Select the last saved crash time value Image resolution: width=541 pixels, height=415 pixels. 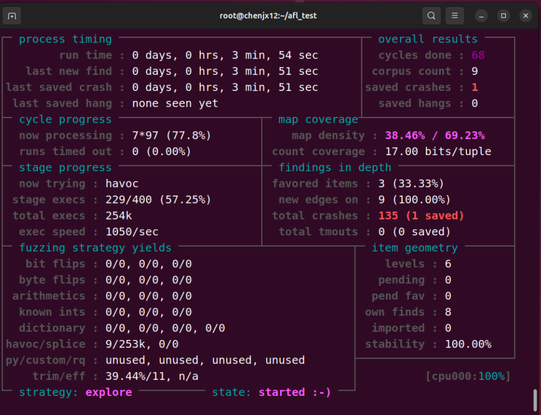[225, 88]
